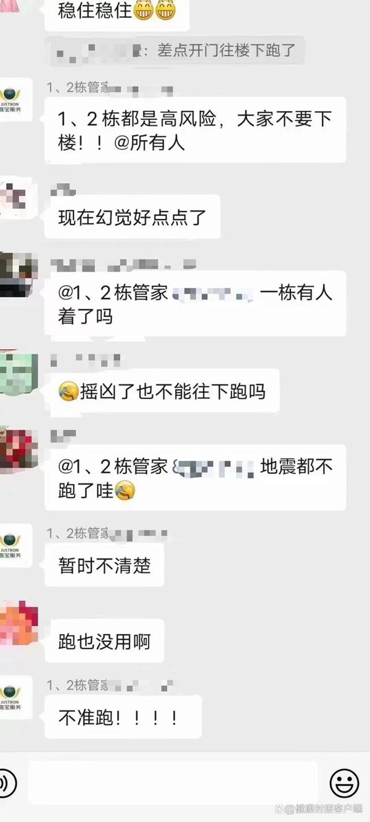
Task: Tap the '暂时不清楚' message bubble
Action: click(104, 565)
